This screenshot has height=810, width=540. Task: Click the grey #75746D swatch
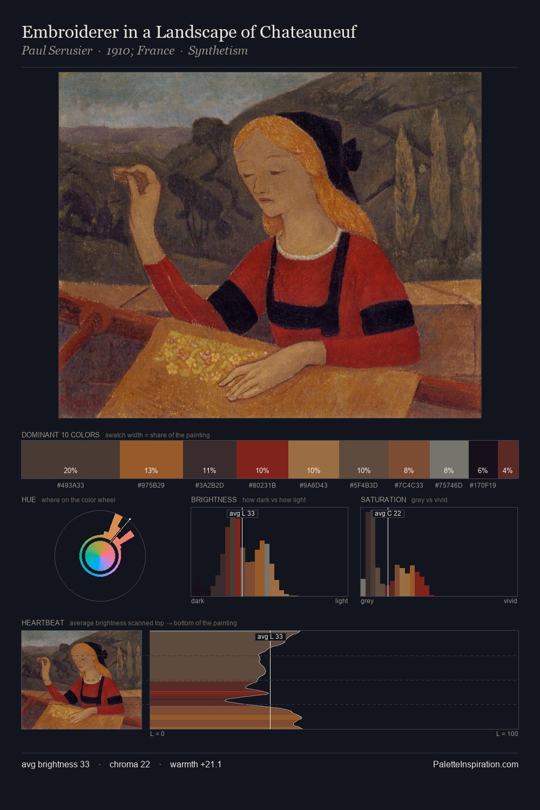(x=449, y=460)
